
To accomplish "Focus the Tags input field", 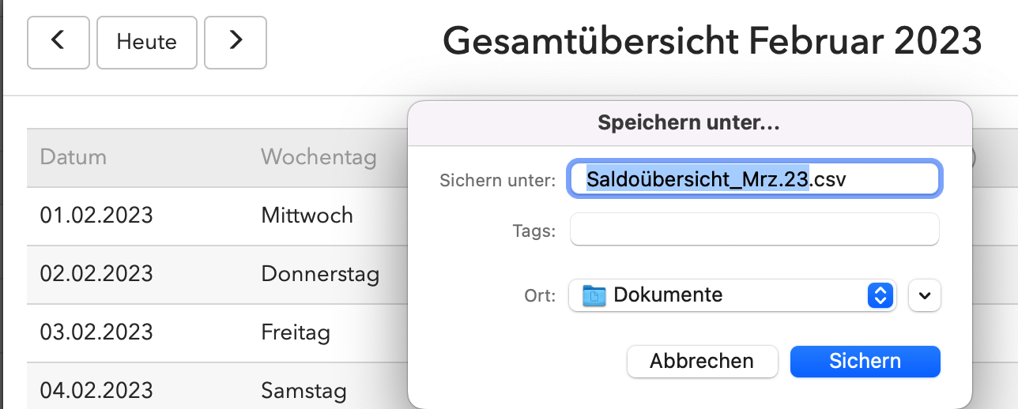I will tap(755, 230).
